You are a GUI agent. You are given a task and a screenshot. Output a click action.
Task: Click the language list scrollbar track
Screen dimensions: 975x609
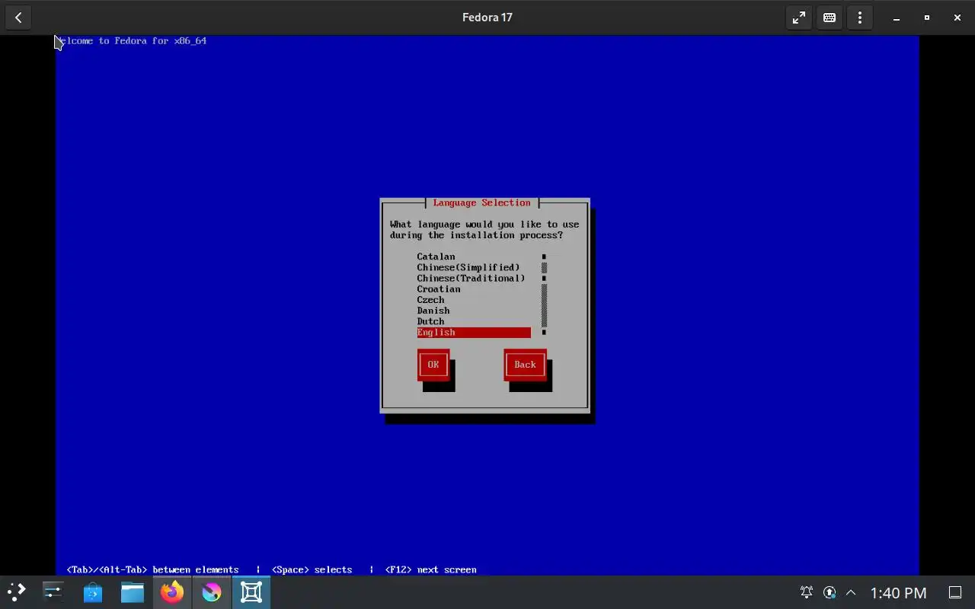pos(544,295)
